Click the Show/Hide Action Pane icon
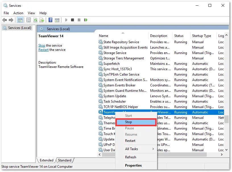The image size is (232, 172). tap(57, 20)
